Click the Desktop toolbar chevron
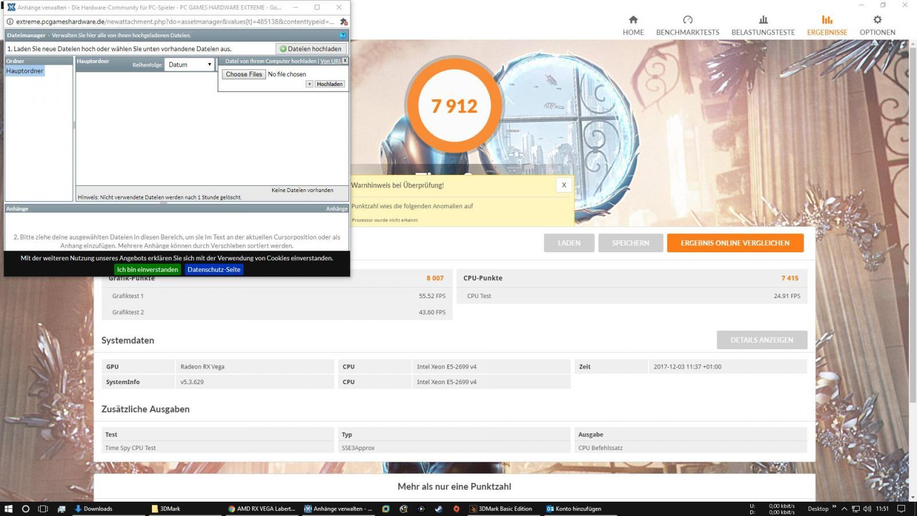The height and width of the screenshot is (516, 917). point(834,507)
